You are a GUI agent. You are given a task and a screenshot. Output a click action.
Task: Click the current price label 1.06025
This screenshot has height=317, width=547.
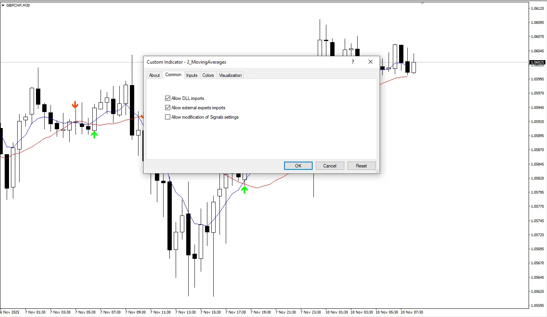[537, 62]
